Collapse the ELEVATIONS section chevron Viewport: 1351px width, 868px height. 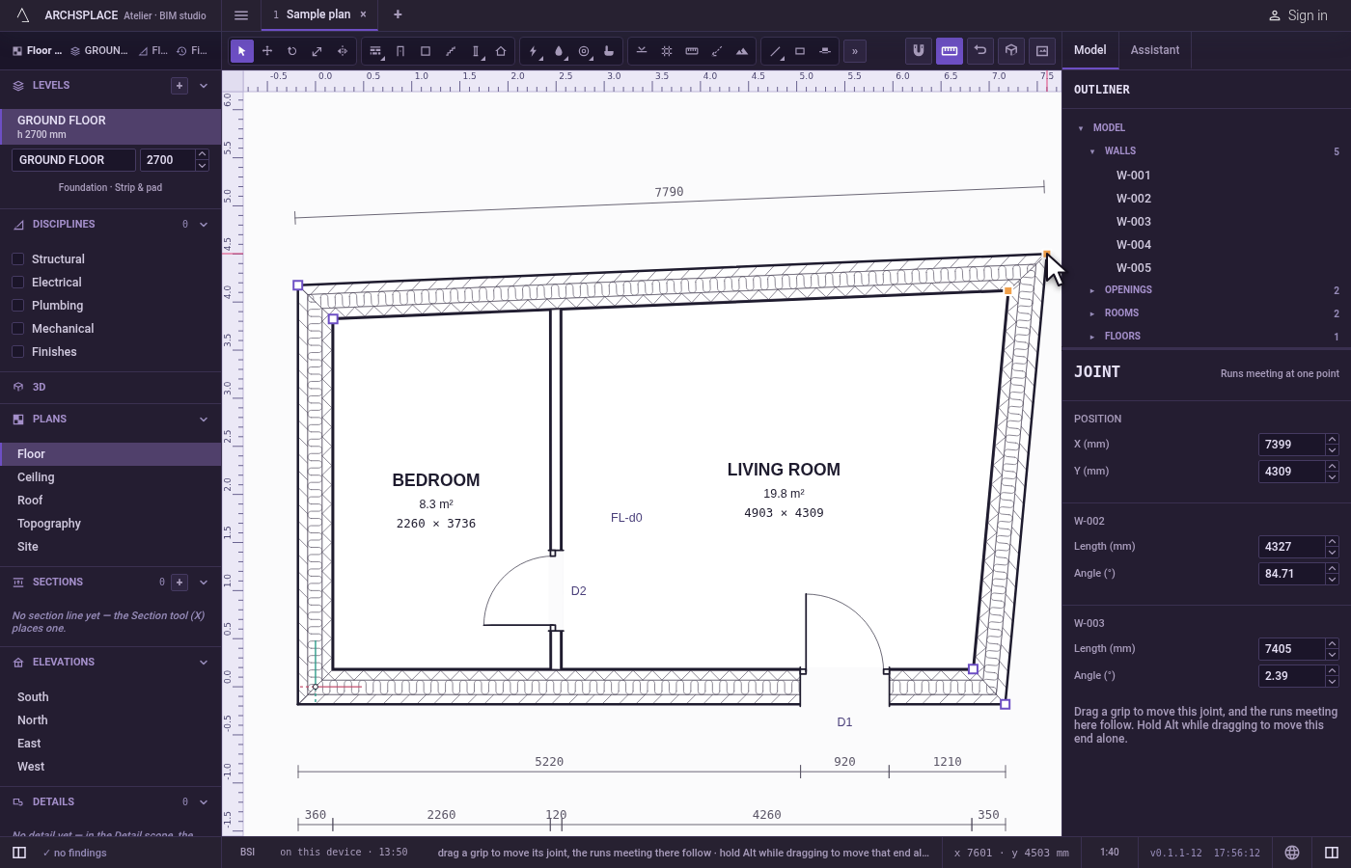tap(204, 663)
